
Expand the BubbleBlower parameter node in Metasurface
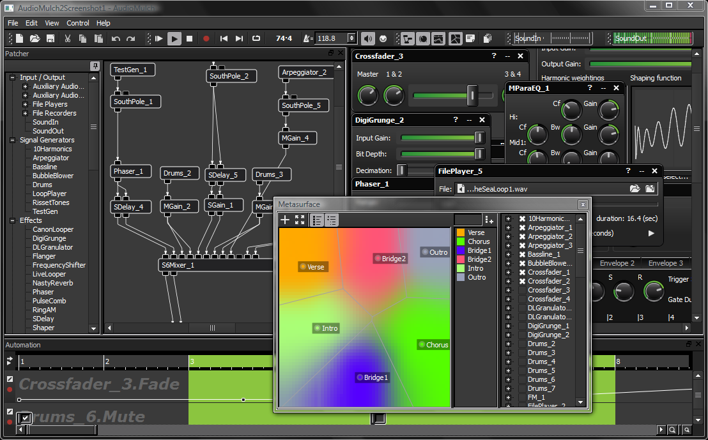click(509, 263)
